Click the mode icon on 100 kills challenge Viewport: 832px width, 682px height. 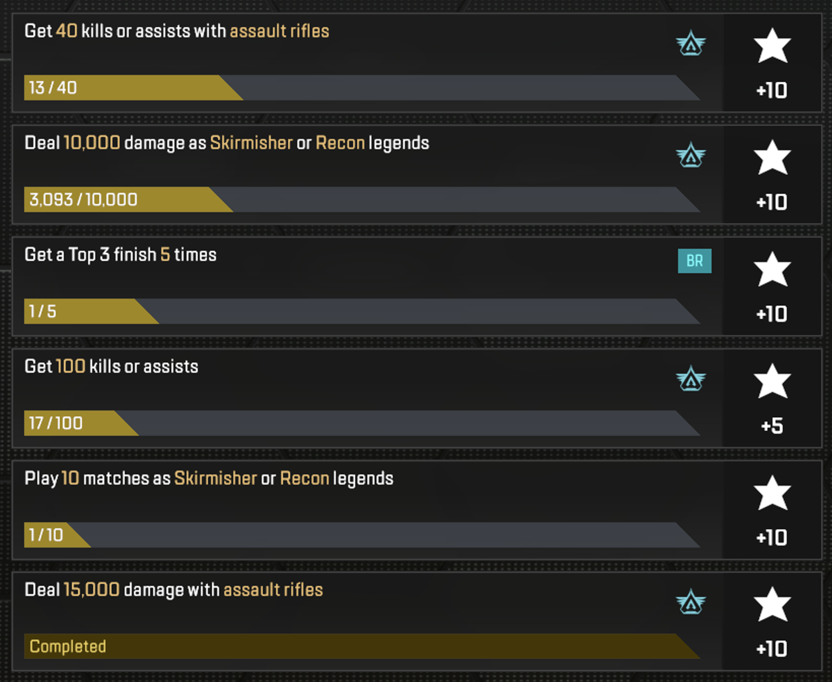point(691,379)
